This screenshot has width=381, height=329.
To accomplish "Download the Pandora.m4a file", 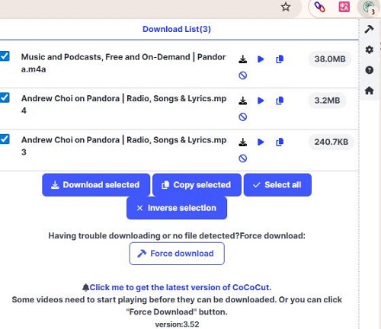I will tap(243, 59).
